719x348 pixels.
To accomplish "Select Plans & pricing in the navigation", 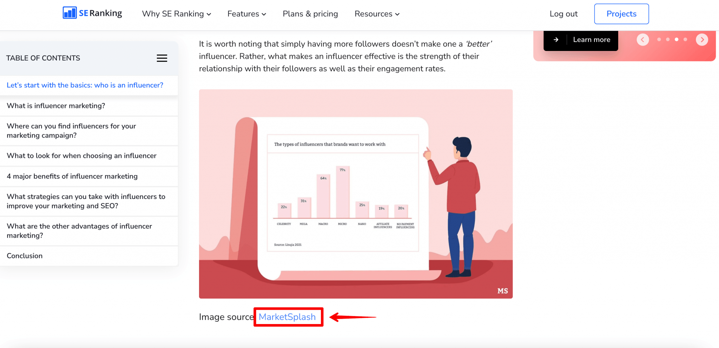I will (x=310, y=14).
